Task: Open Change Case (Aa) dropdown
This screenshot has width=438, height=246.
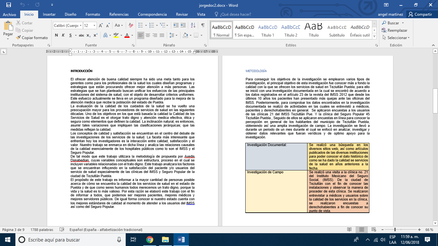Action: tap(119, 25)
